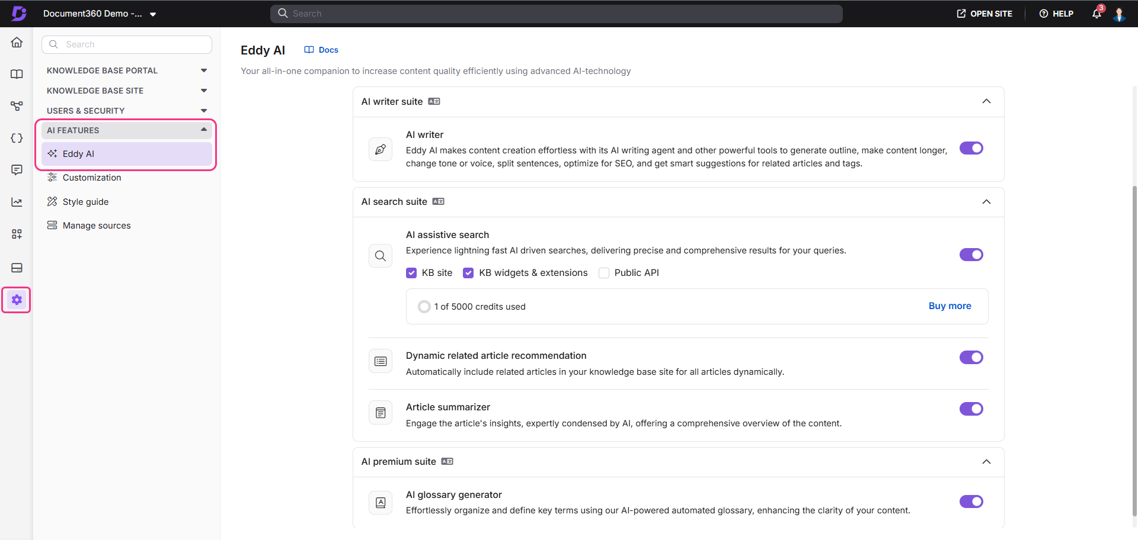The image size is (1138, 540).
Task: Click language icon beside AI writer suite
Action: click(x=434, y=101)
